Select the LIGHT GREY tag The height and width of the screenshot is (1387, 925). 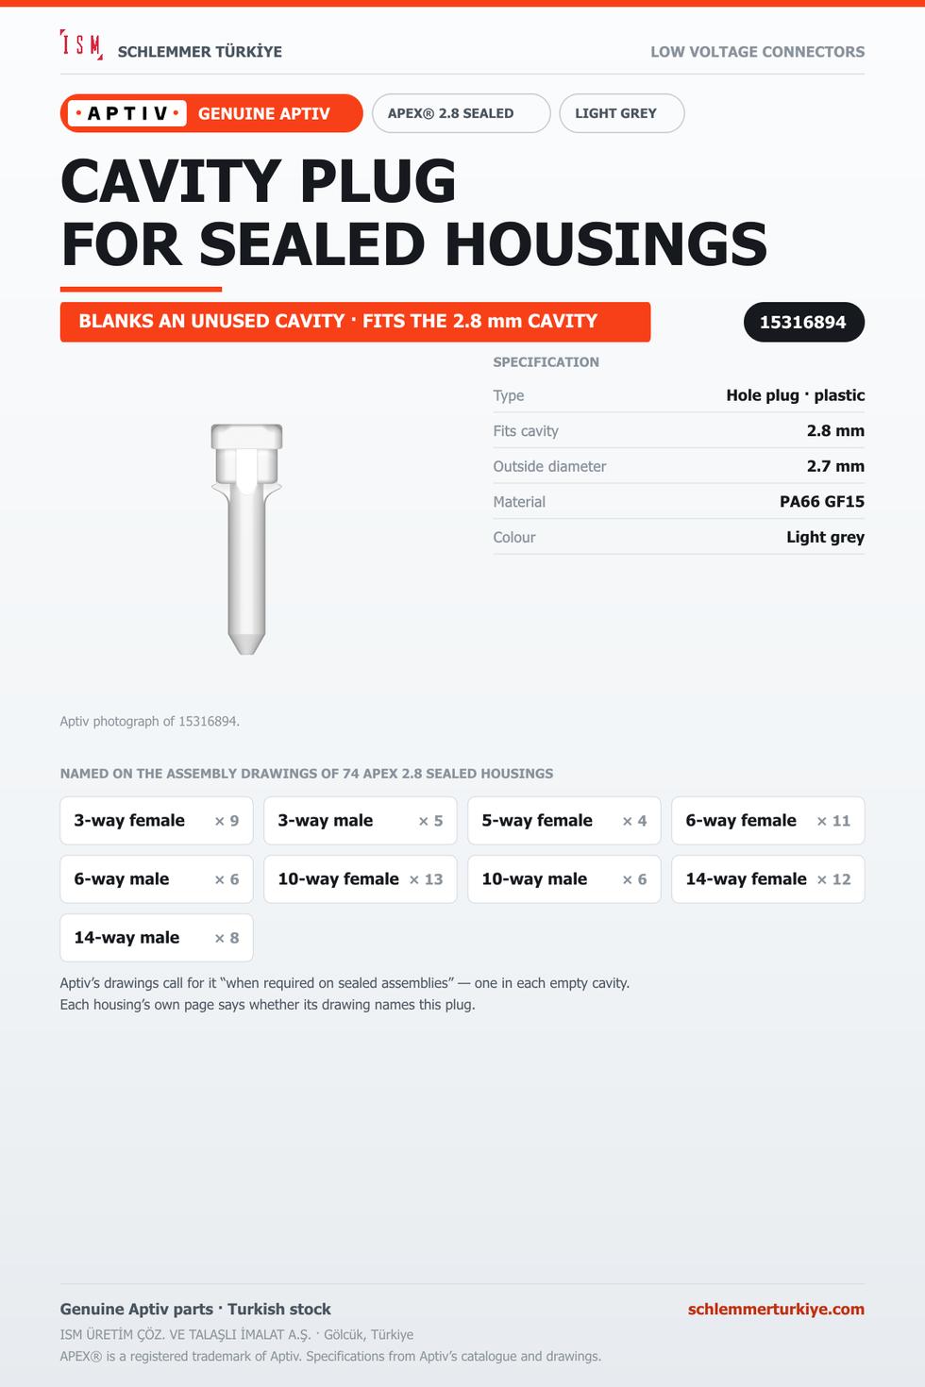click(x=622, y=113)
